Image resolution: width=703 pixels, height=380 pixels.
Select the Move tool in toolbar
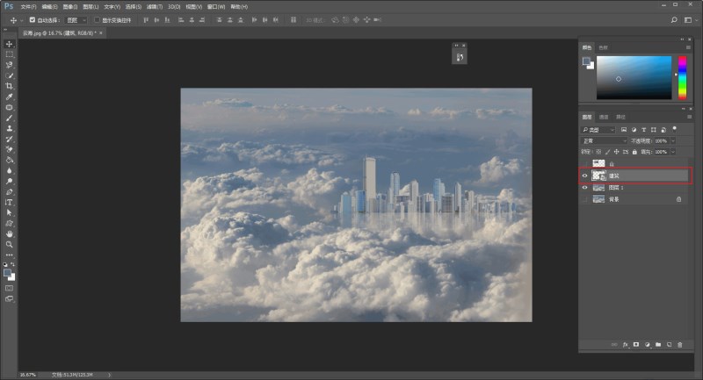[x=10, y=44]
